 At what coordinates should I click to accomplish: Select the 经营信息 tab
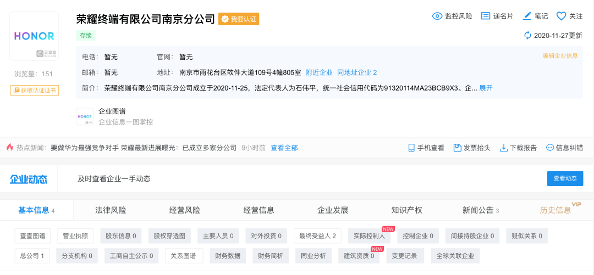258,210
